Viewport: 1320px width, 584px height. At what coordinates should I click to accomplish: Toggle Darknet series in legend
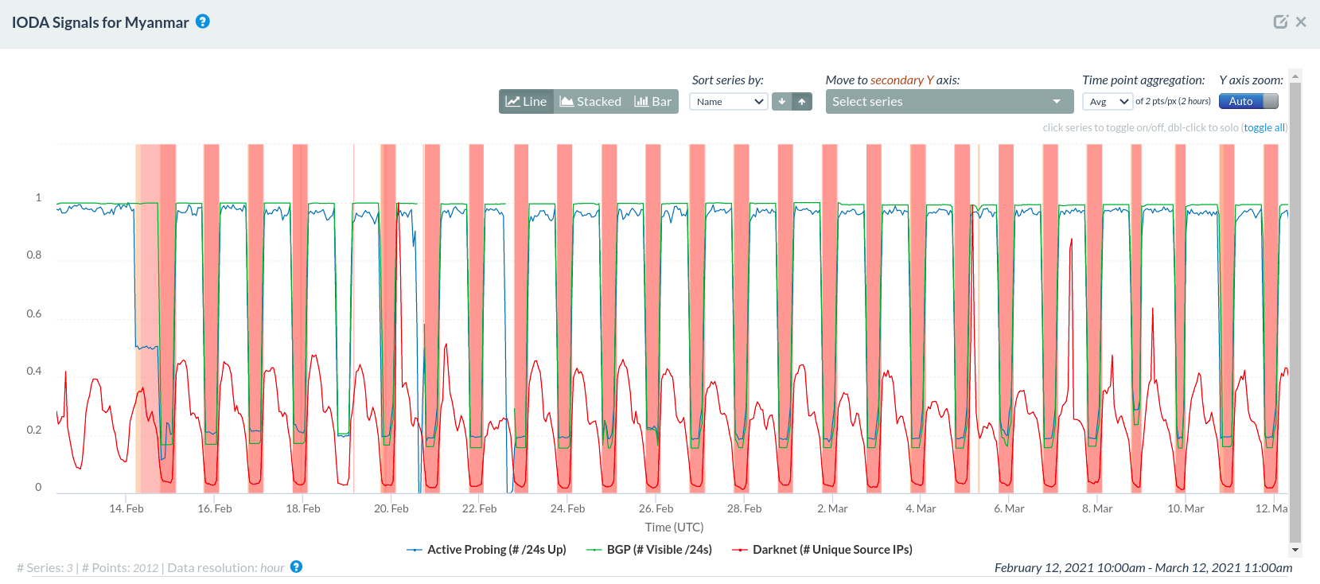pyautogui.click(x=823, y=550)
